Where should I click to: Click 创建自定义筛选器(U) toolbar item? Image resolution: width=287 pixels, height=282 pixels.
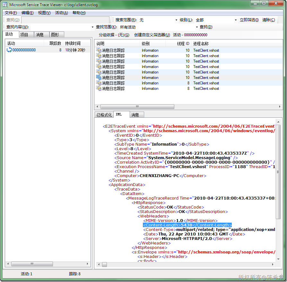point(152,35)
